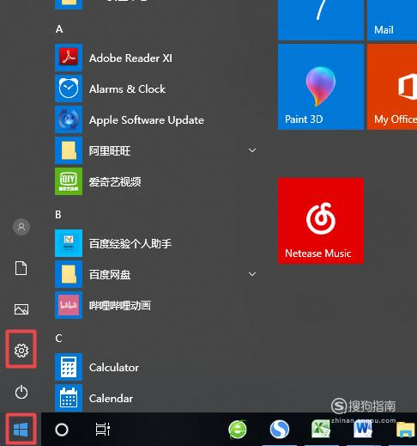Image resolution: width=417 pixels, height=446 pixels.
Task: Click the 阿里旺旺 folder icon
Action: tap(69, 150)
